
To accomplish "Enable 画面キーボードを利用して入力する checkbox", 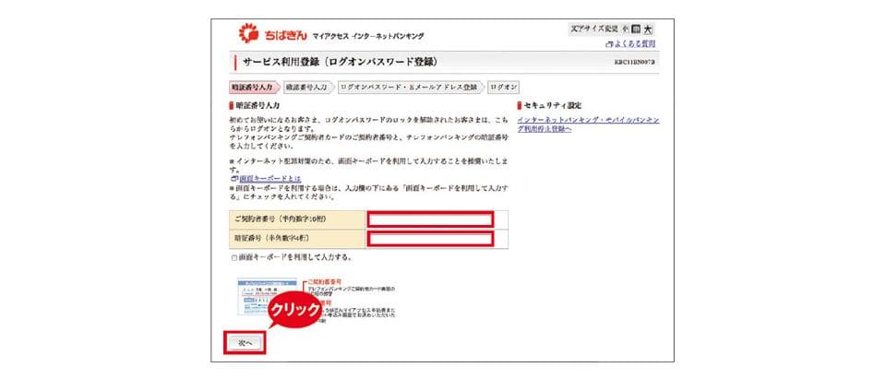I will tap(234, 257).
